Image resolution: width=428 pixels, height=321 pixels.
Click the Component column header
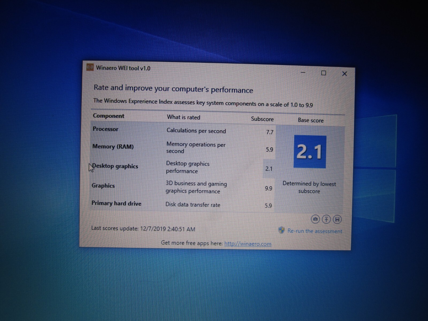[109, 116]
